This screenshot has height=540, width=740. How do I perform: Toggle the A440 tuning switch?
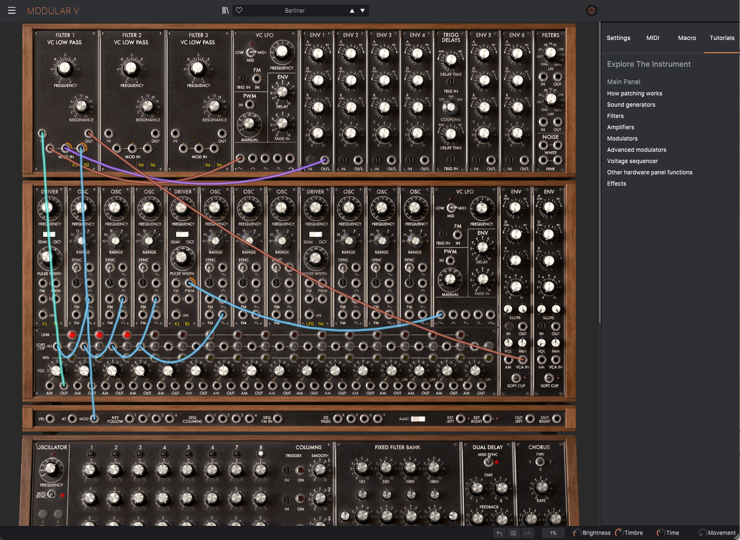[418, 419]
